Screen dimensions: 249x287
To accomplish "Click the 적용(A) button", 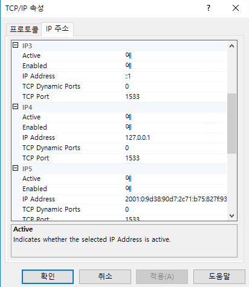I will coord(162,277).
